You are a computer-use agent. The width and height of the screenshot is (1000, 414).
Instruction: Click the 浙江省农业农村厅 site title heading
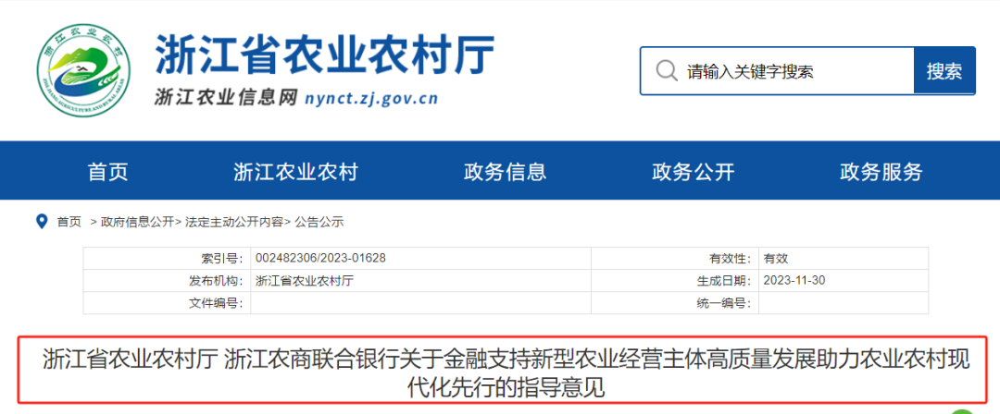[324, 54]
